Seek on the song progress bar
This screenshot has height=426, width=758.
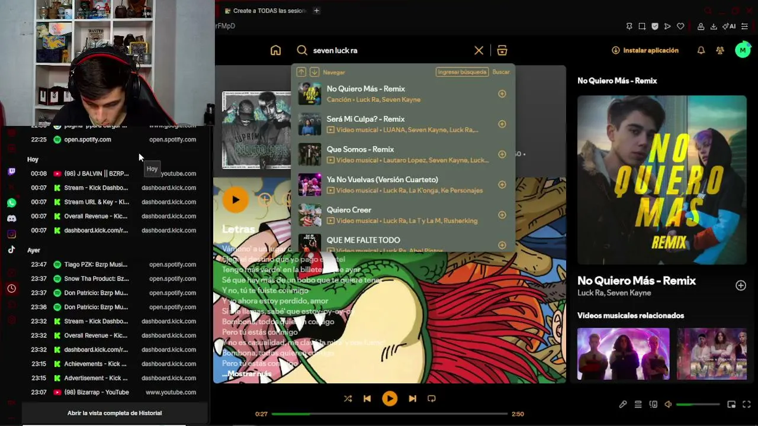390,414
